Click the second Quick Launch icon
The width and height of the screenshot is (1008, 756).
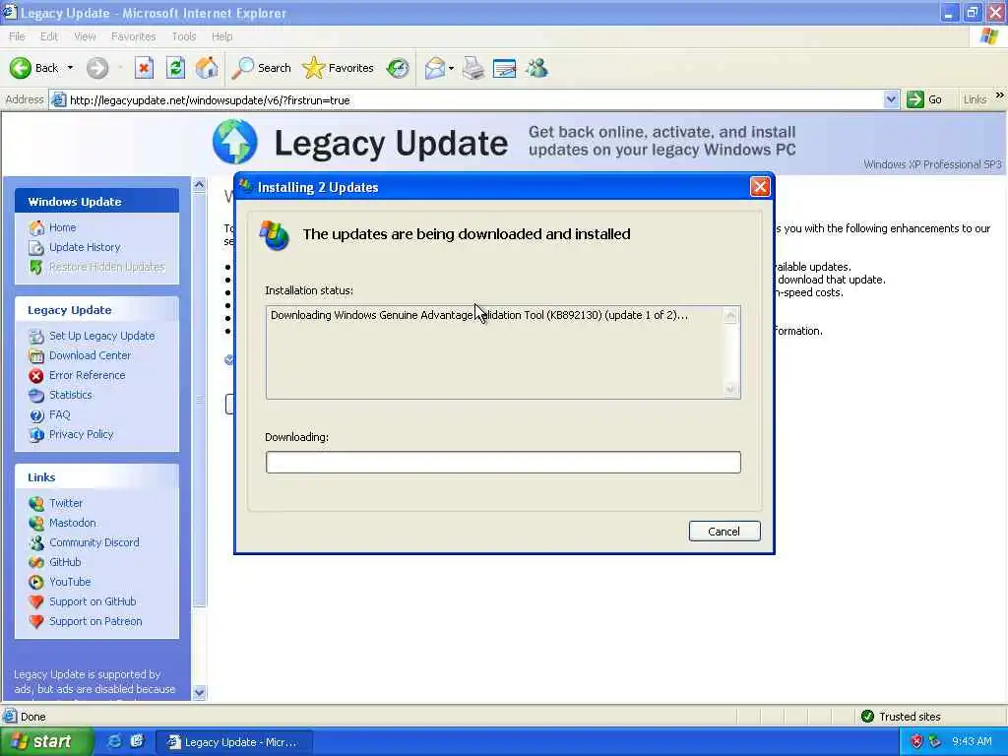pos(137,742)
